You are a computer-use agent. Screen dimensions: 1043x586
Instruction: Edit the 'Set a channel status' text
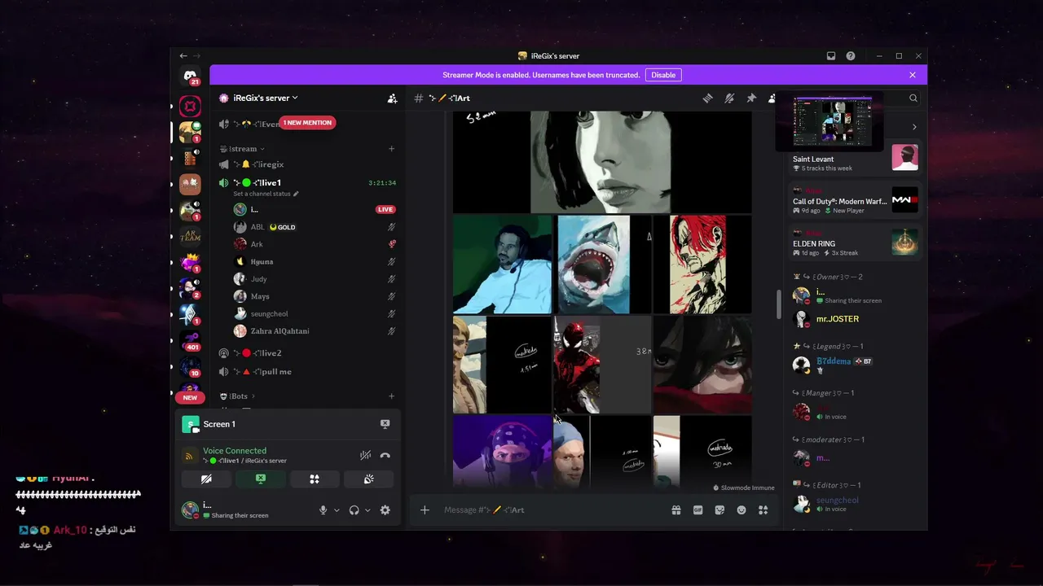[x=266, y=194]
